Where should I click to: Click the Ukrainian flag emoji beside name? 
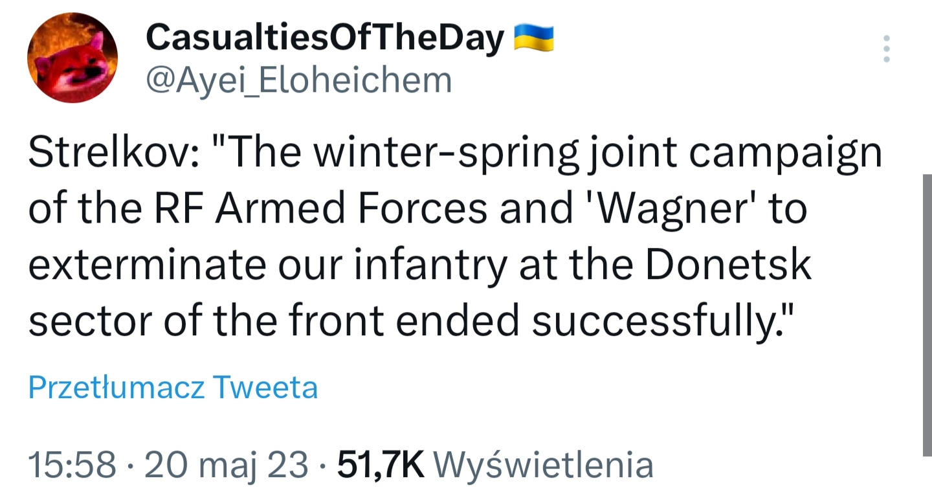tap(534, 39)
